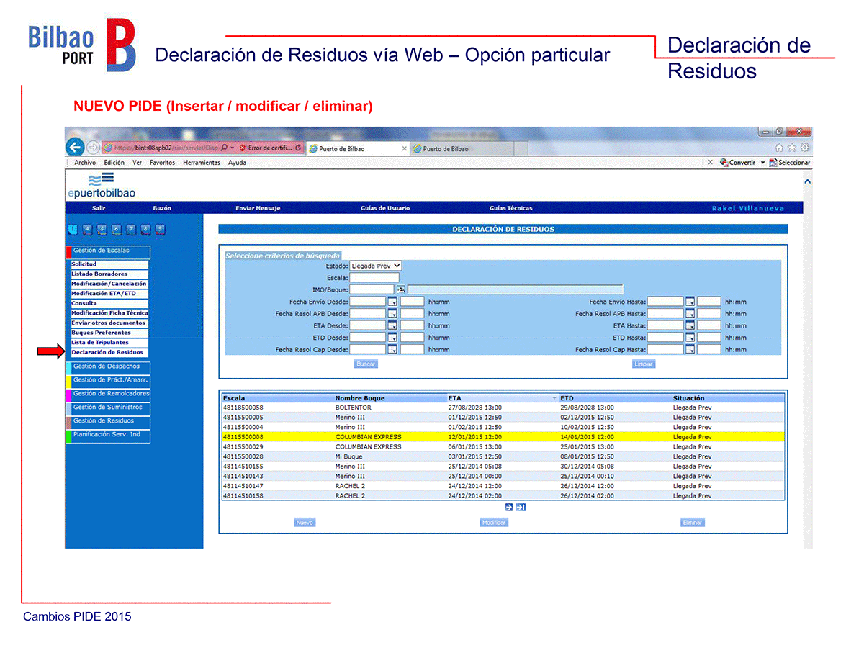Open the Herramientas menu
This screenshot has height=648, width=864.
tap(202, 163)
